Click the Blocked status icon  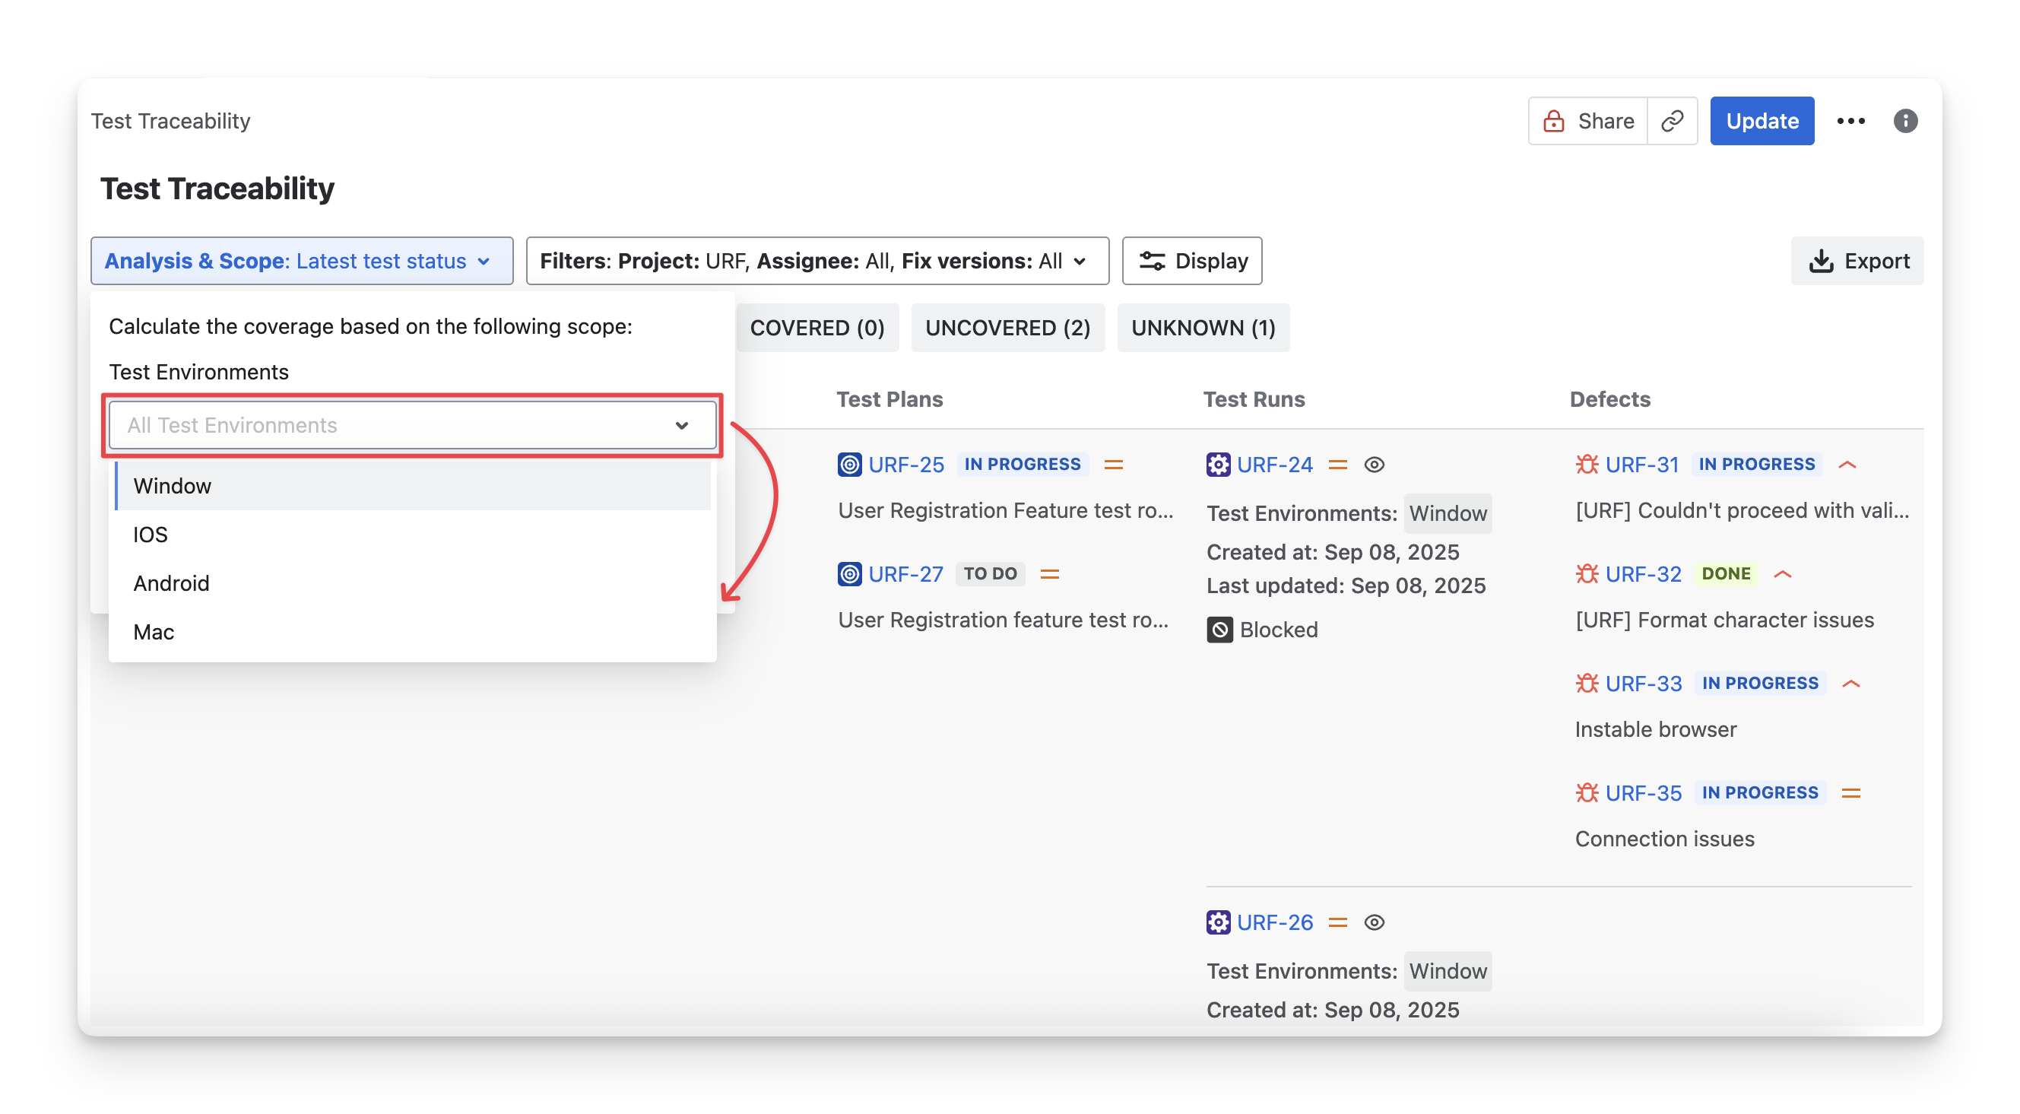click(1219, 630)
